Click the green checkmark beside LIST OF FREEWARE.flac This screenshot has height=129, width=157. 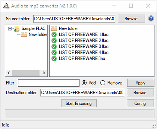[x=54, y=59]
